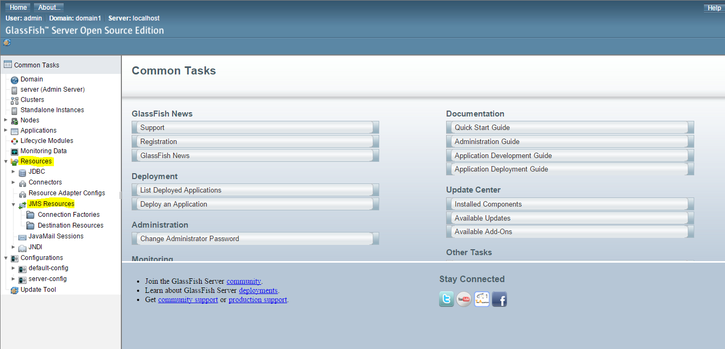Open the Administration Guide
Image resolution: width=725 pixels, height=349 pixels.
pos(570,142)
